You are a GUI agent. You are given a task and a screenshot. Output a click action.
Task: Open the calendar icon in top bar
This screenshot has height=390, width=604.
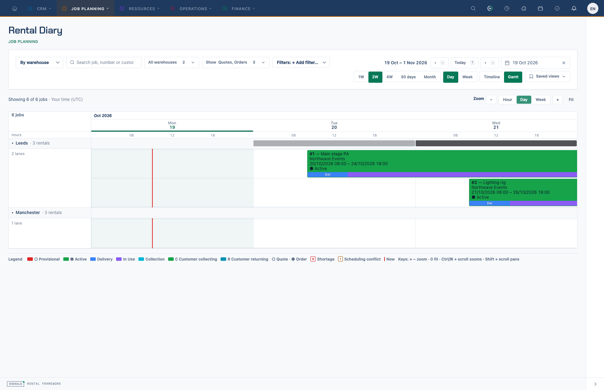tap(540, 8)
